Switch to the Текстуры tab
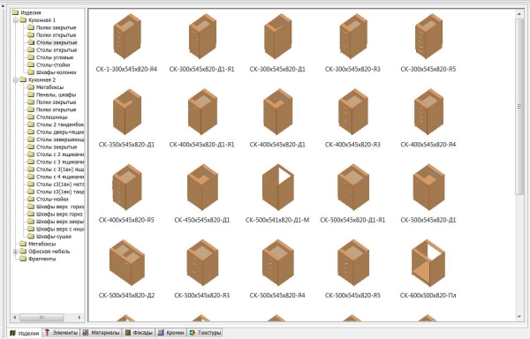Screen dimensions: 530x339 point(205,333)
